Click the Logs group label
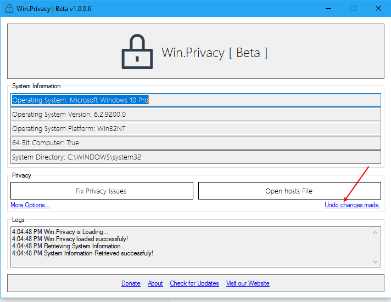The height and width of the screenshot is (302, 391). (x=18, y=220)
